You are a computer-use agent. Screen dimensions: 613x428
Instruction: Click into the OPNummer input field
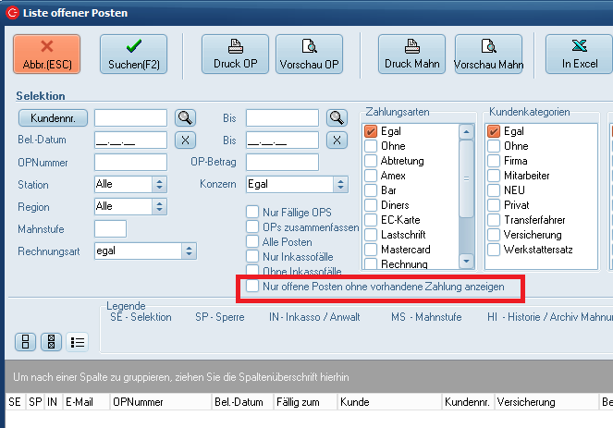point(130,162)
